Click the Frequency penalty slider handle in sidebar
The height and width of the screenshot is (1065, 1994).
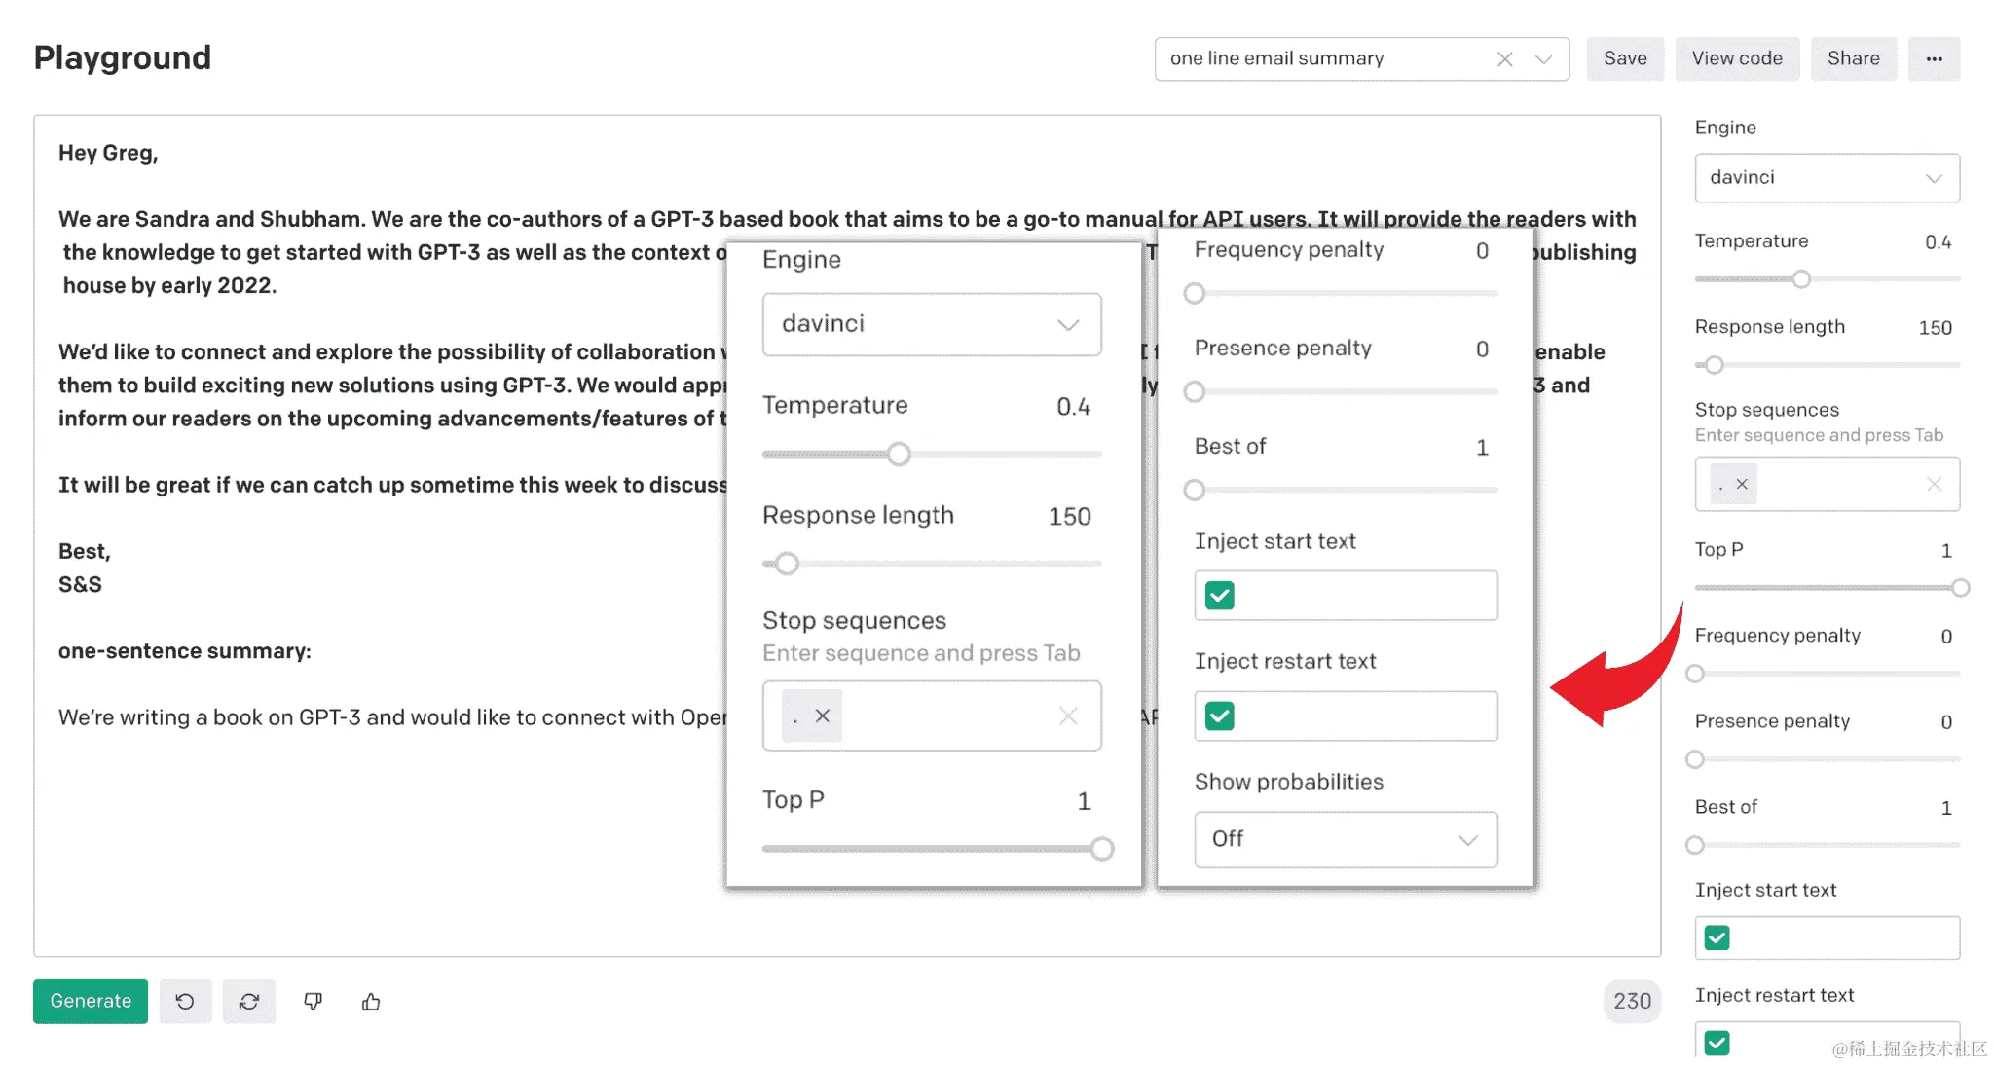1695,674
